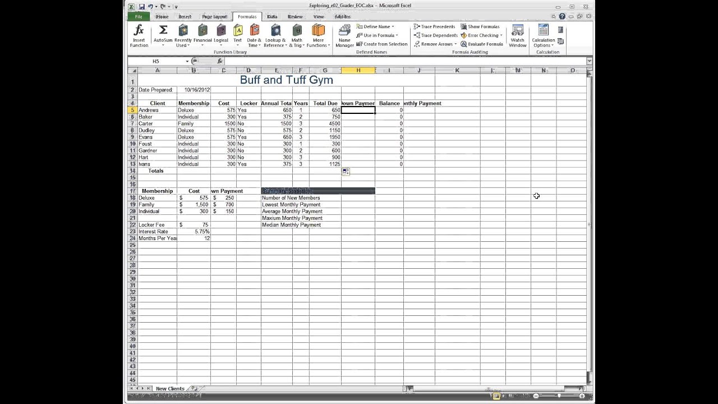Click the Insert Worksheet tab icon

coord(195,388)
